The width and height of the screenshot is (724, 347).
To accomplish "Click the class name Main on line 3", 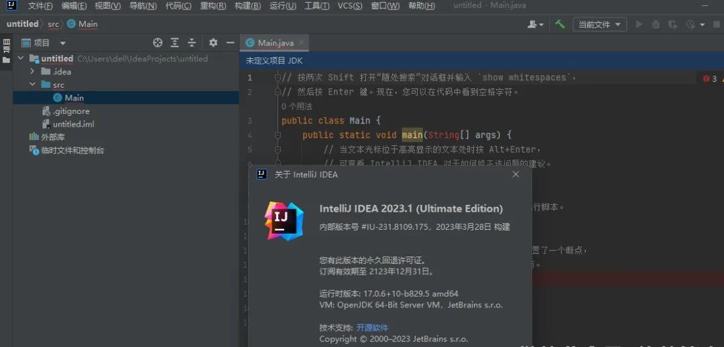I will coord(360,121).
